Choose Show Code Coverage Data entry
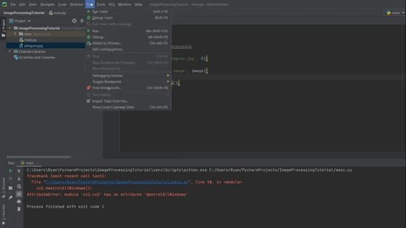 pyautogui.click(x=129, y=107)
